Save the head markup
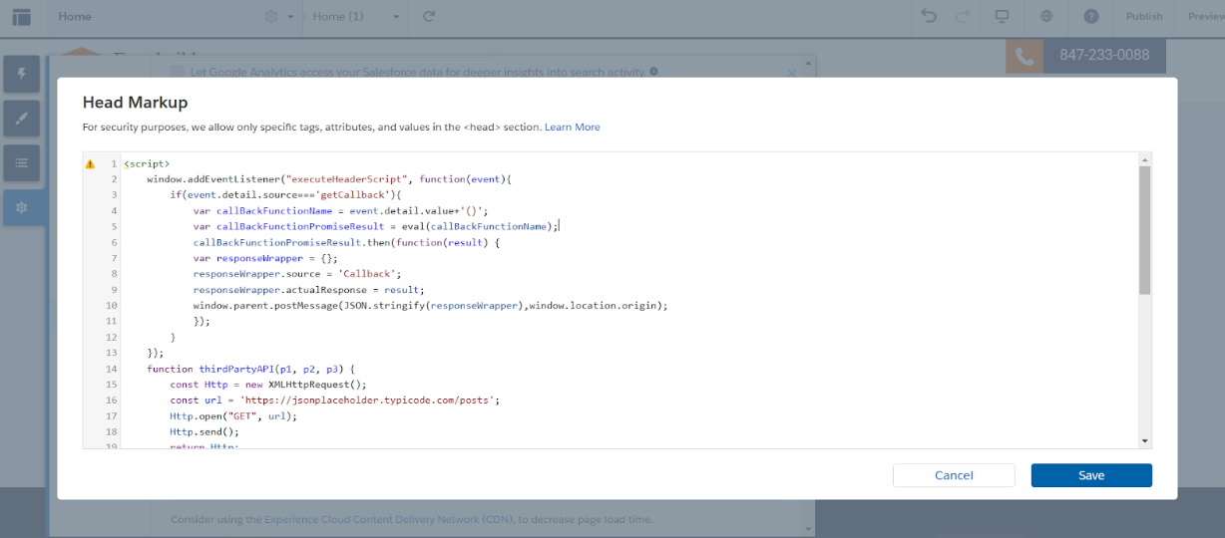Image resolution: width=1225 pixels, height=538 pixels. [1090, 475]
